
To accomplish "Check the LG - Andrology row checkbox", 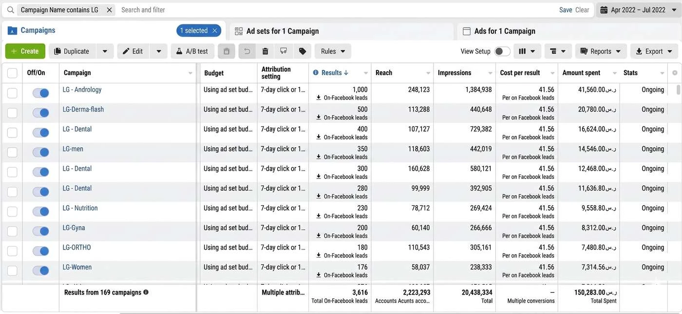I will pyautogui.click(x=12, y=93).
